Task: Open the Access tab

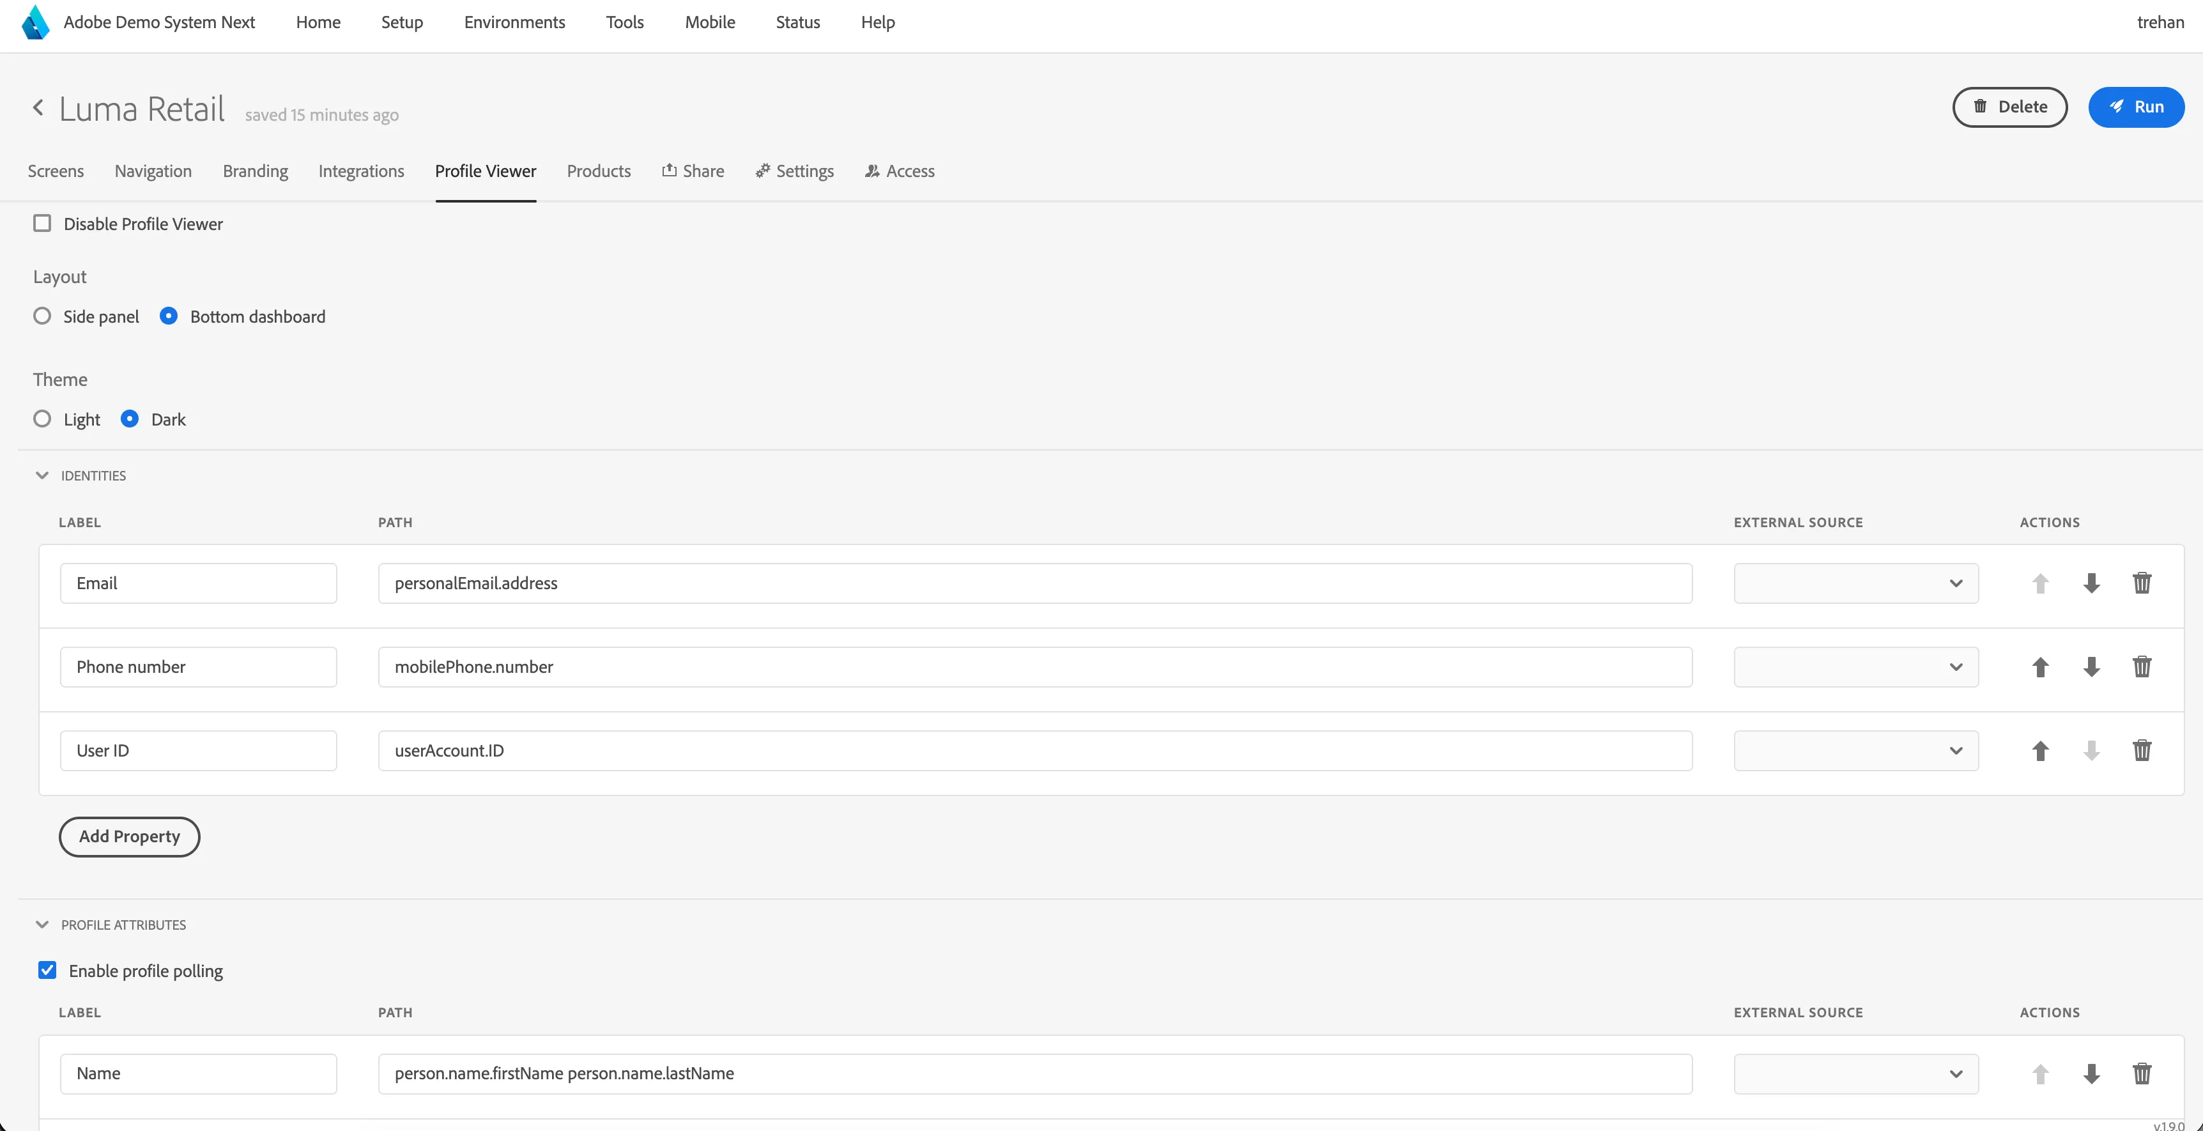Action: pyautogui.click(x=900, y=171)
